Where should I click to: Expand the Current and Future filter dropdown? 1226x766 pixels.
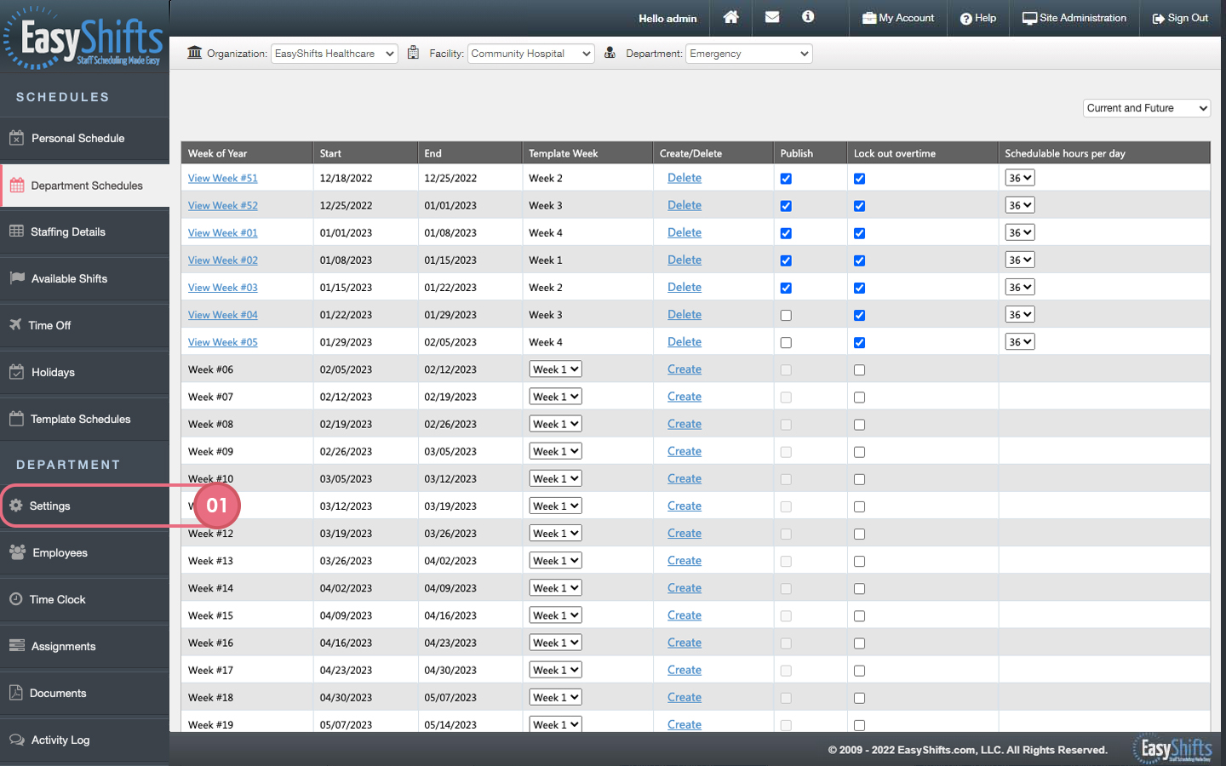[x=1146, y=108]
